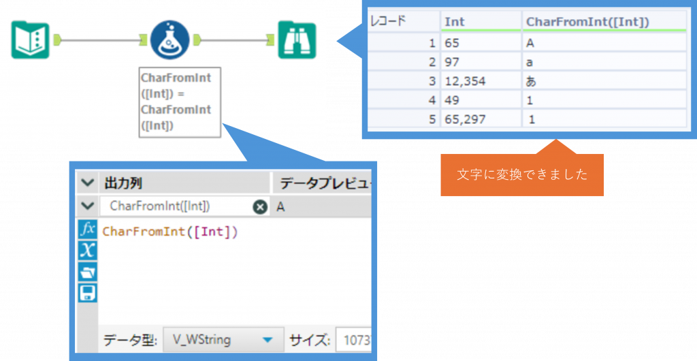Click the Browse tool's input anchor
The image size is (697, 361).
point(272,40)
